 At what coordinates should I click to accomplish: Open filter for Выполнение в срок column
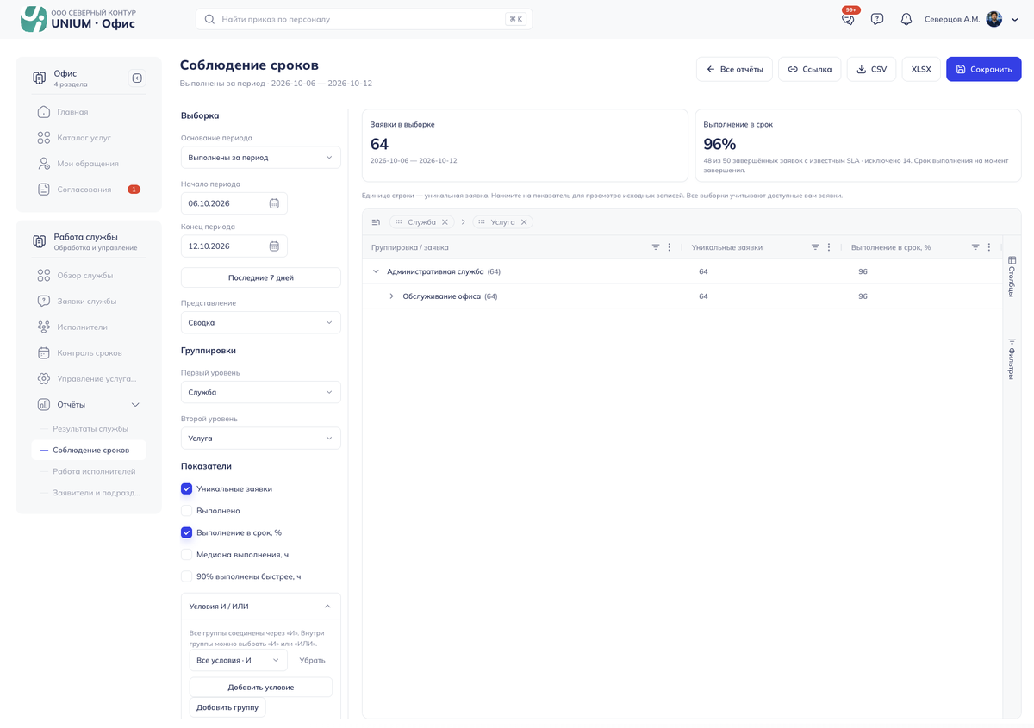(975, 247)
